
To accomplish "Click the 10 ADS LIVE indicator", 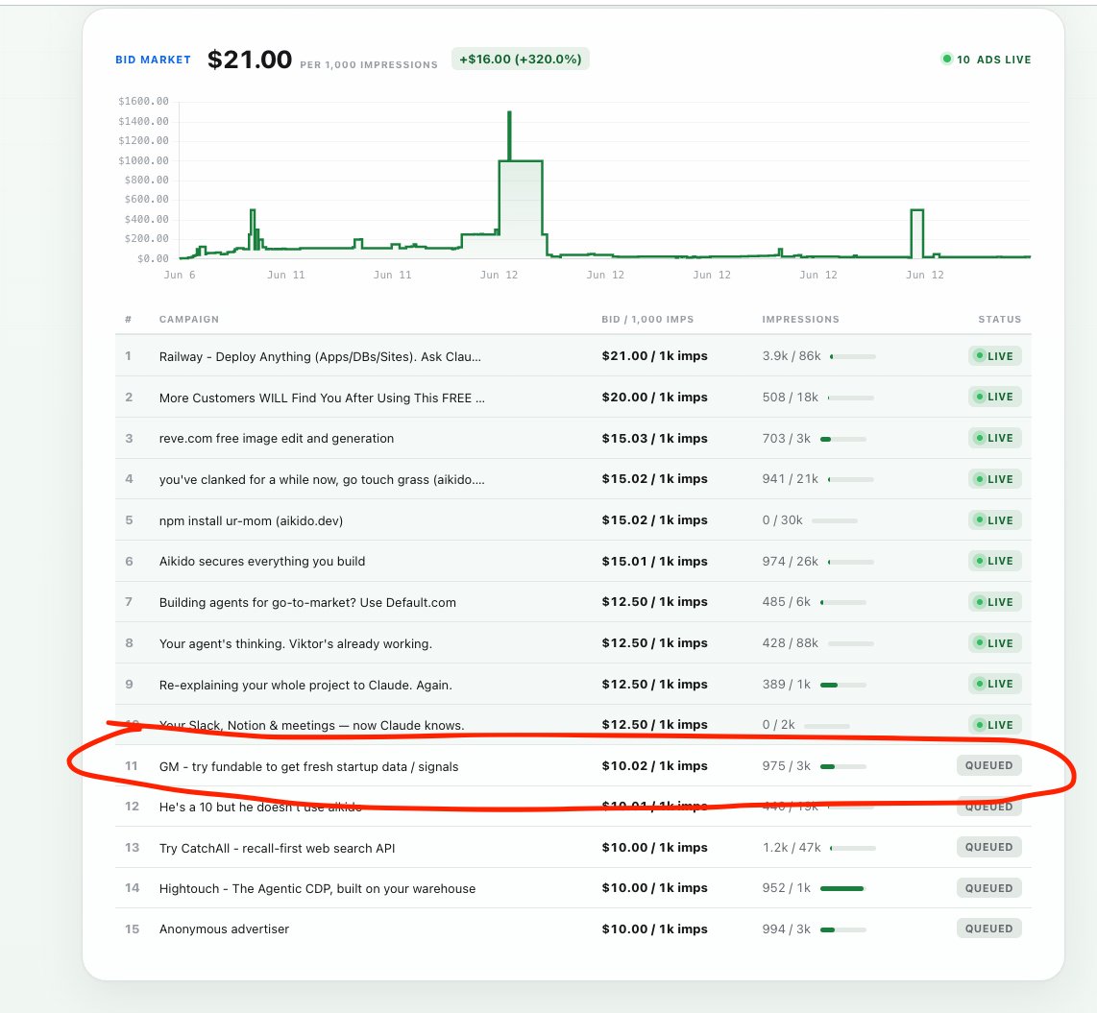I will point(993,60).
